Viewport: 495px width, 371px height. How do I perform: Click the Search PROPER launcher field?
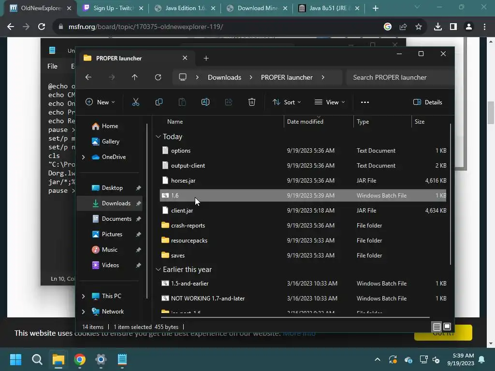tap(400, 77)
